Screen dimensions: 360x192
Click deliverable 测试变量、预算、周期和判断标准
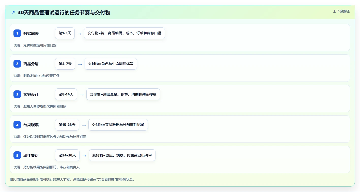point(123,94)
